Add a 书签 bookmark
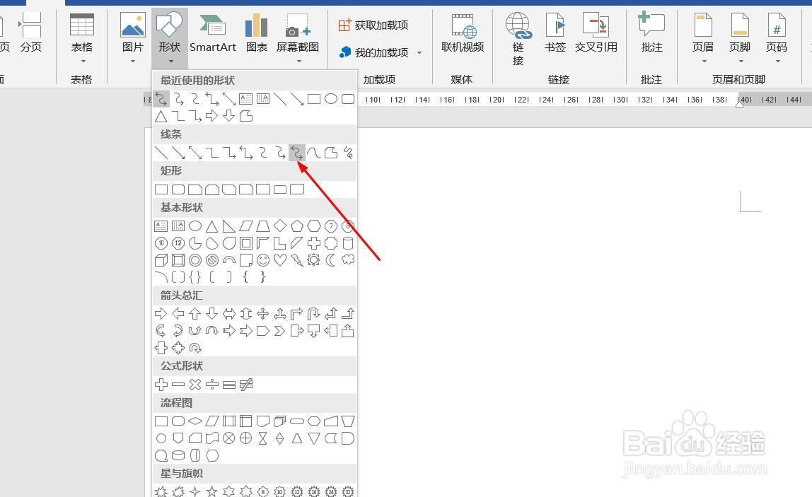The width and height of the screenshot is (812, 497). 555,34
